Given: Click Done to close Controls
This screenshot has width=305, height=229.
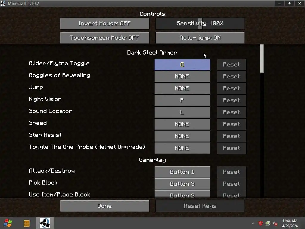Looking at the screenshot, I should click(x=105, y=206).
